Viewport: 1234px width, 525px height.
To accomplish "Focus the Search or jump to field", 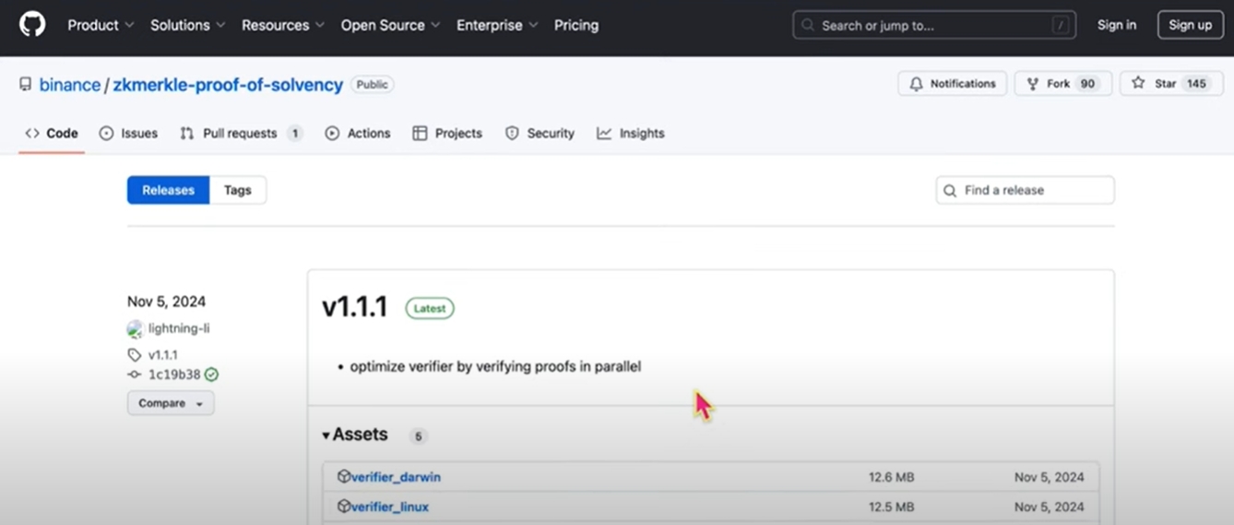I will click(936, 25).
